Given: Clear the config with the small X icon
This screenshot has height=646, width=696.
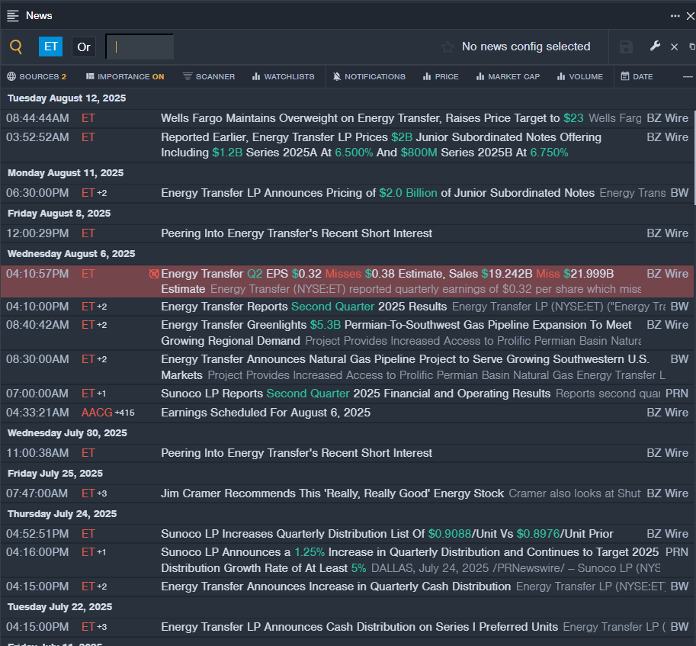Looking at the screenshot, I should coord(674,47).
